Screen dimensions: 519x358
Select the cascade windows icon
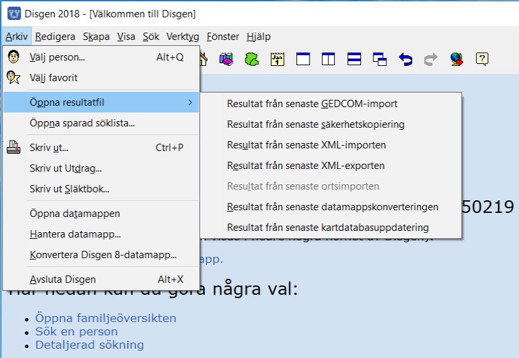click(380, 59)
